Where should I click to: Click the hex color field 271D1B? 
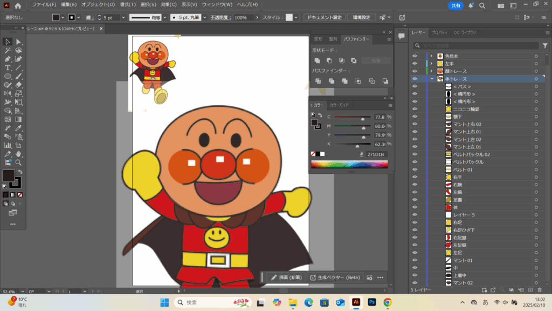pyautogui.click(x=373, y=154)
